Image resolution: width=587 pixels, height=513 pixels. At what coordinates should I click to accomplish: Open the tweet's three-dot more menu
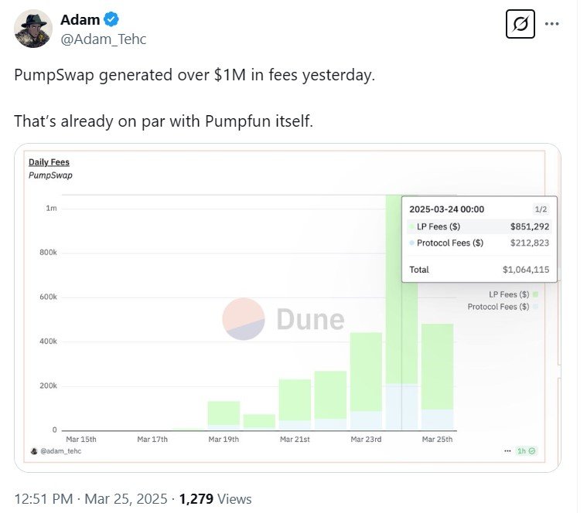pos(551,24)
